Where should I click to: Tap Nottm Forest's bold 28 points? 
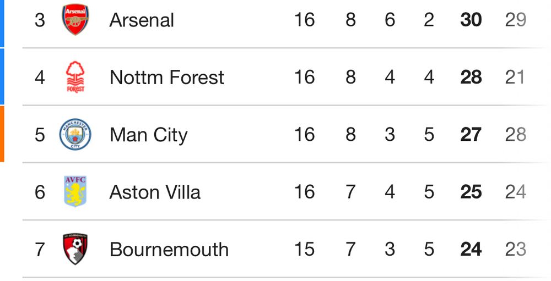(471, 78)
